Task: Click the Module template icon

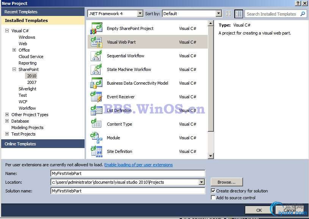Action: pyautogui.click(x=96, y=138)
